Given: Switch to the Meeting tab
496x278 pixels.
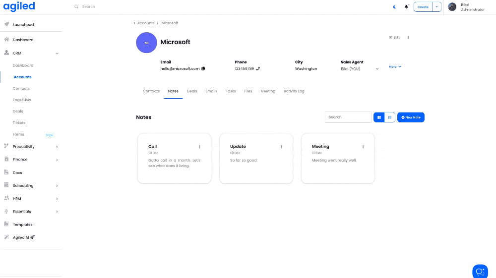Looking at the screenshot, I should [x=268, y=91].
